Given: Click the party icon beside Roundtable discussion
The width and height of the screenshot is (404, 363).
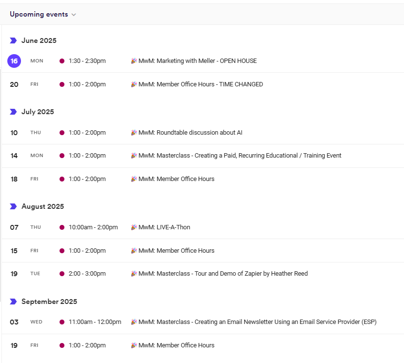Looking at the screenshot, I should click(134, 133).
